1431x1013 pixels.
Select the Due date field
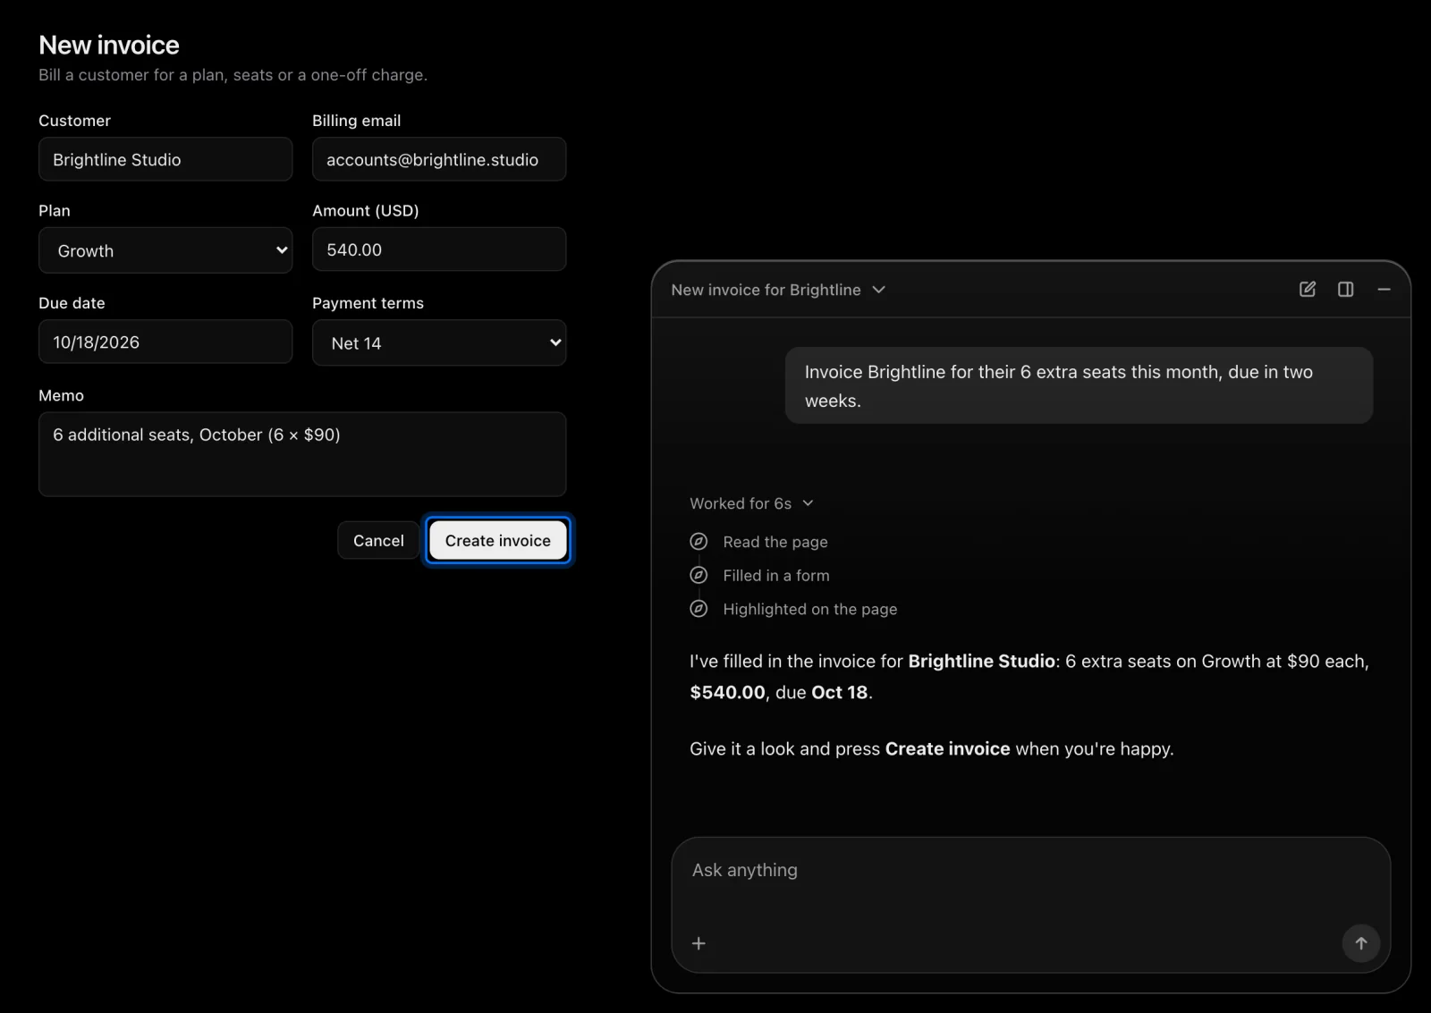[165, 342]
